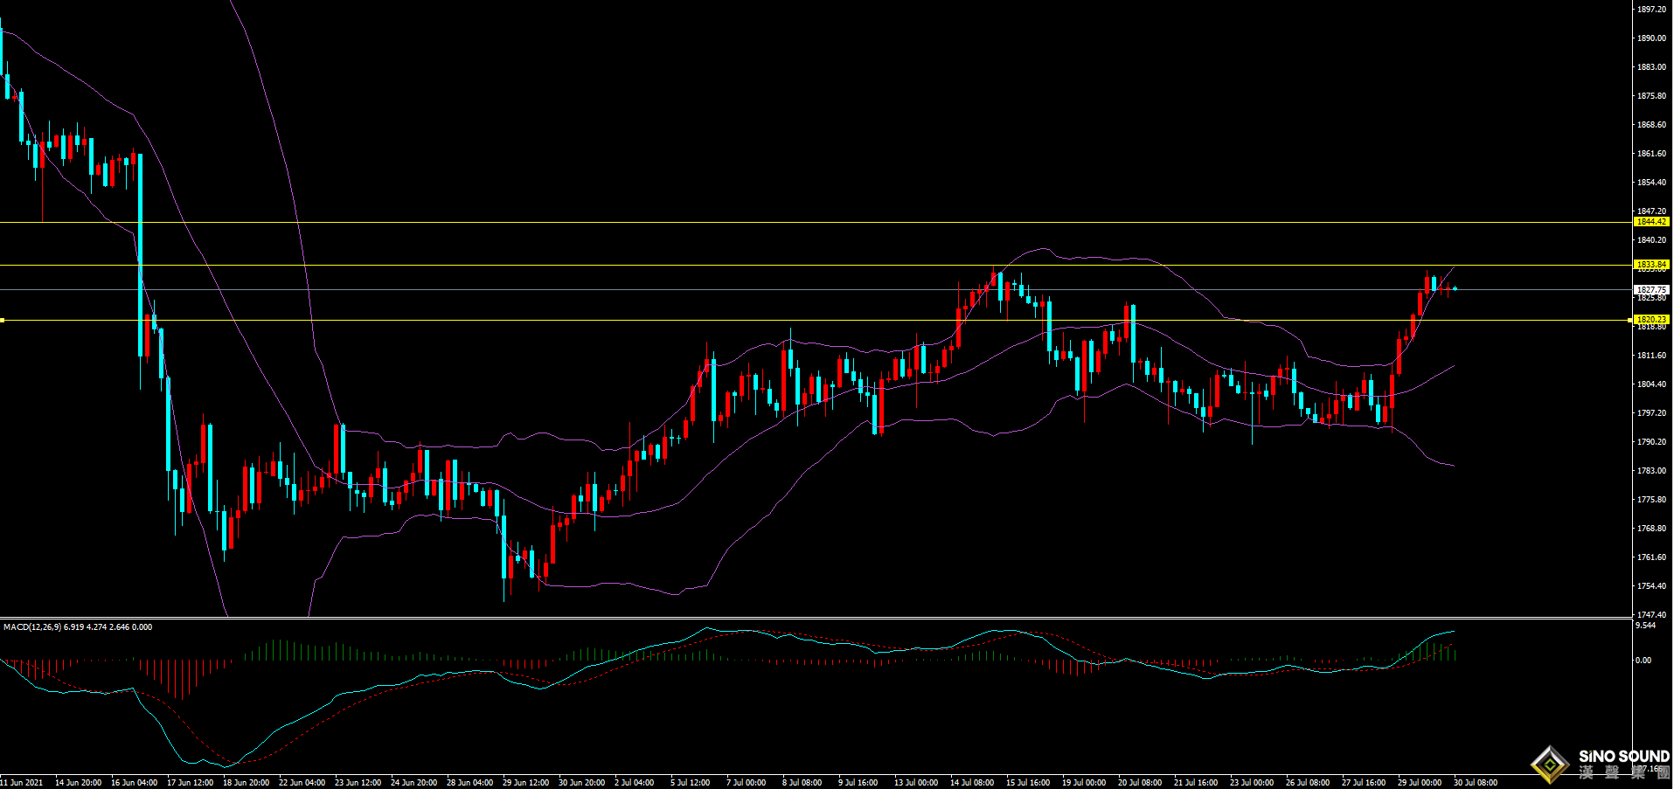Click the 14 Jul 08:00 time label

coord(971,783)
